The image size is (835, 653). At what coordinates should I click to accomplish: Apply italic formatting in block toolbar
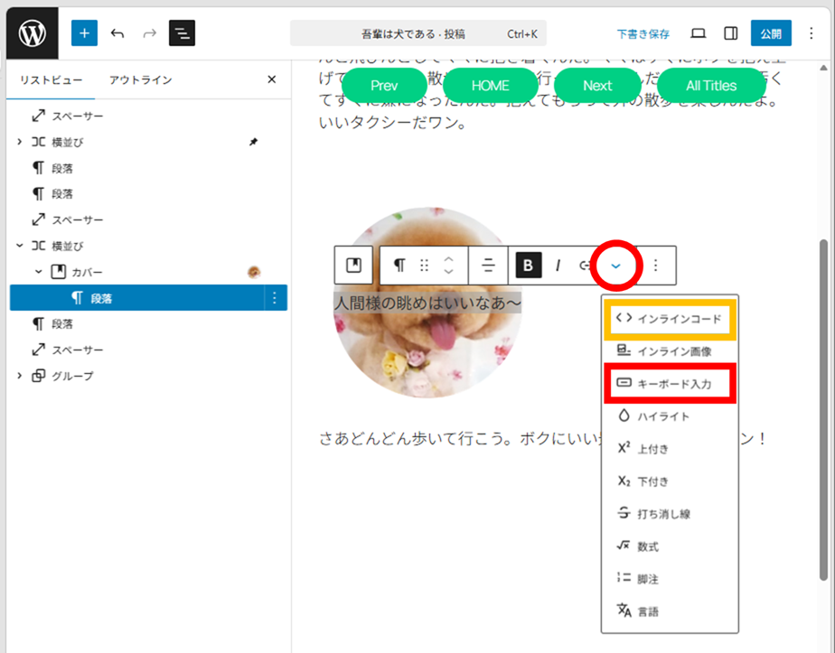pyautogui.click(x=558, y=266)
